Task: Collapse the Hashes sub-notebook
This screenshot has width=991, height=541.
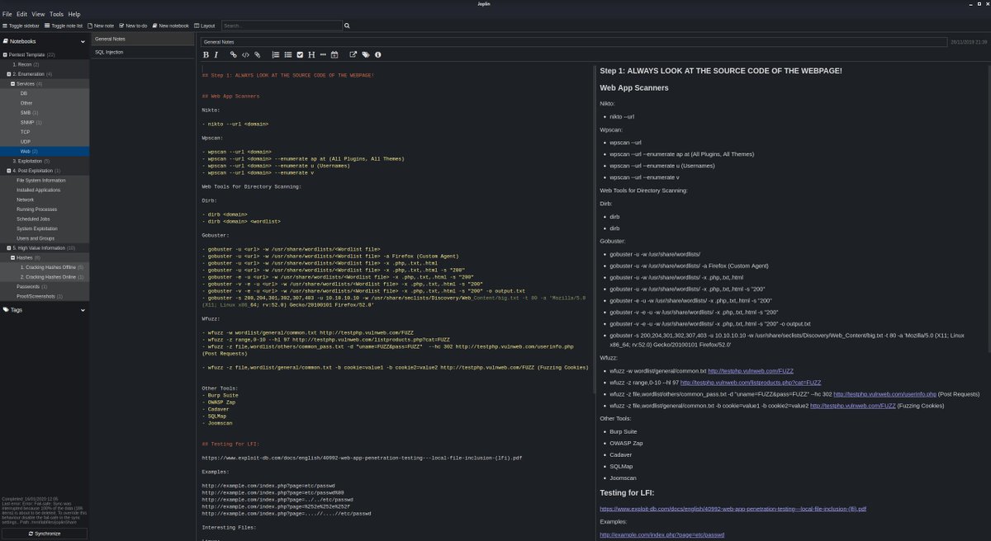Action: [12, 257]
